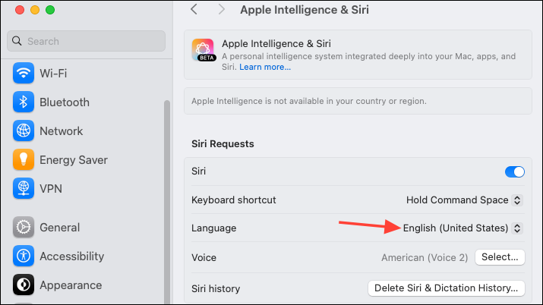Select the Network globe icon
The width and height of the screenshot is (543, 305).
24,130
